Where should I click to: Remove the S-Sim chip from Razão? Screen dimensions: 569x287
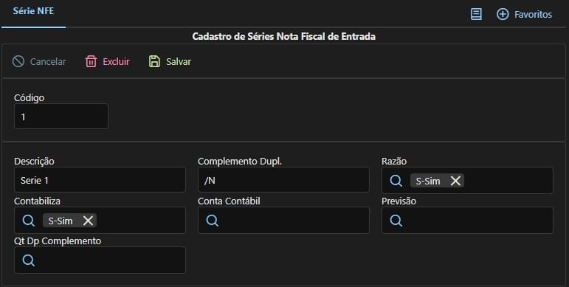point(455,181)
